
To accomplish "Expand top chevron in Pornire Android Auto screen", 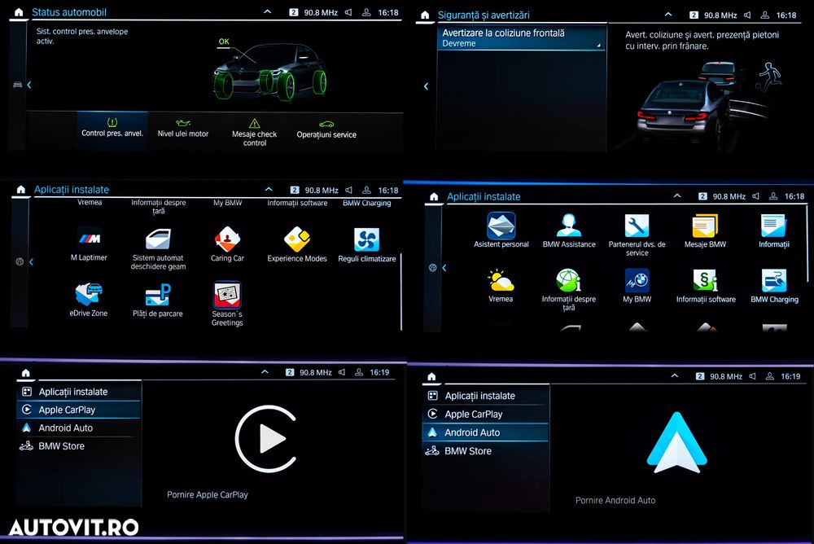I will tap(675, 375).
